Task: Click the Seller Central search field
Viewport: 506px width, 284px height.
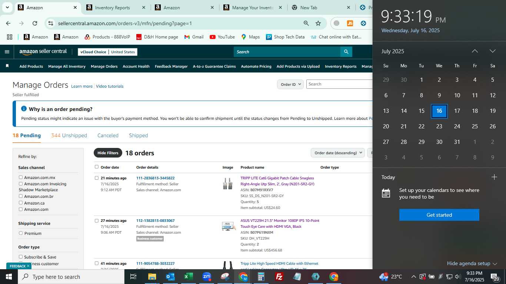Action: pos(287,52)
